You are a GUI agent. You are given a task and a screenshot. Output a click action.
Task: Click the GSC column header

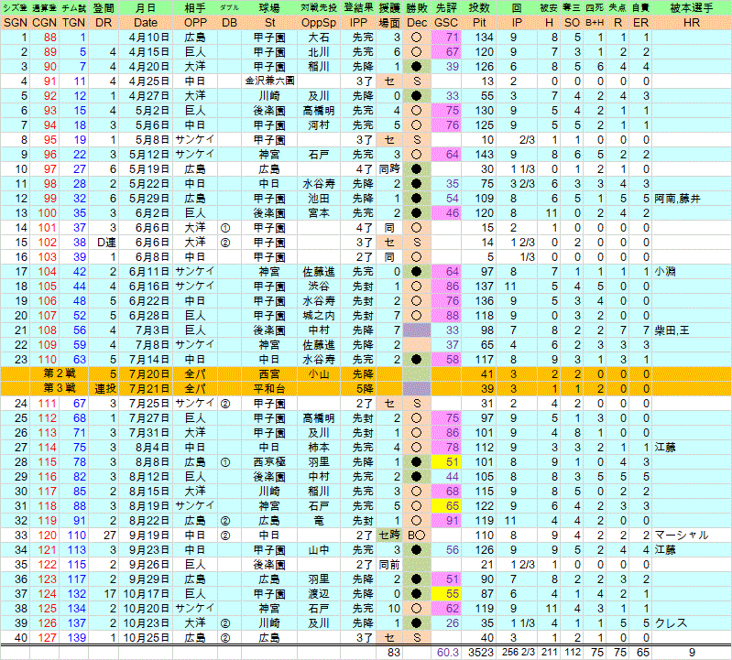(x=446, y=23)
